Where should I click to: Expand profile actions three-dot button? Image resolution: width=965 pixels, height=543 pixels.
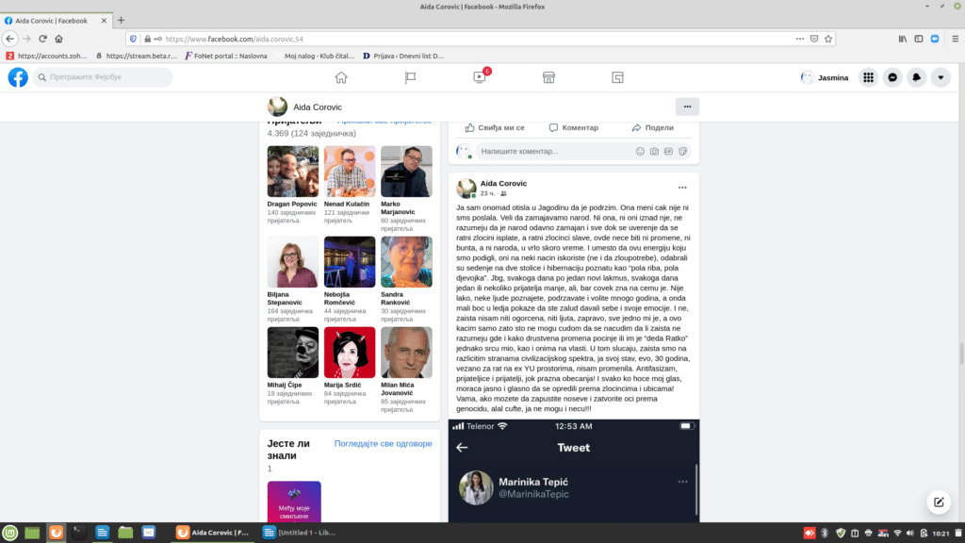pos(687,107)
